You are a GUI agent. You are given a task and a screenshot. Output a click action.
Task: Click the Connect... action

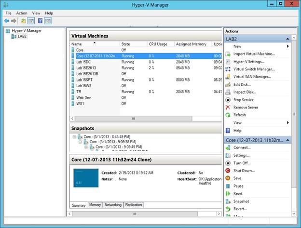point(242,148)
